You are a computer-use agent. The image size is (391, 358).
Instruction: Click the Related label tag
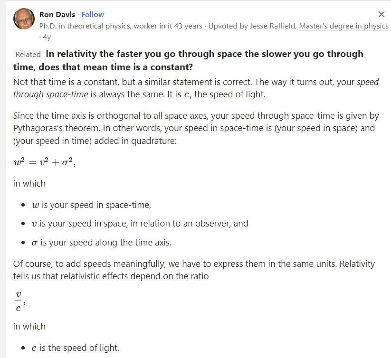(28, 54)
